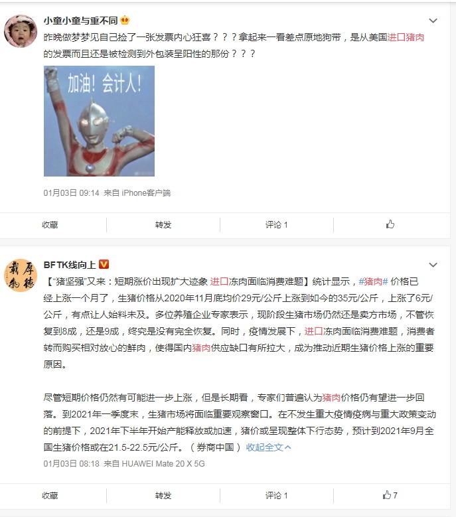
Task: Expand the first post's chevron menu
Action: (433, 21)
